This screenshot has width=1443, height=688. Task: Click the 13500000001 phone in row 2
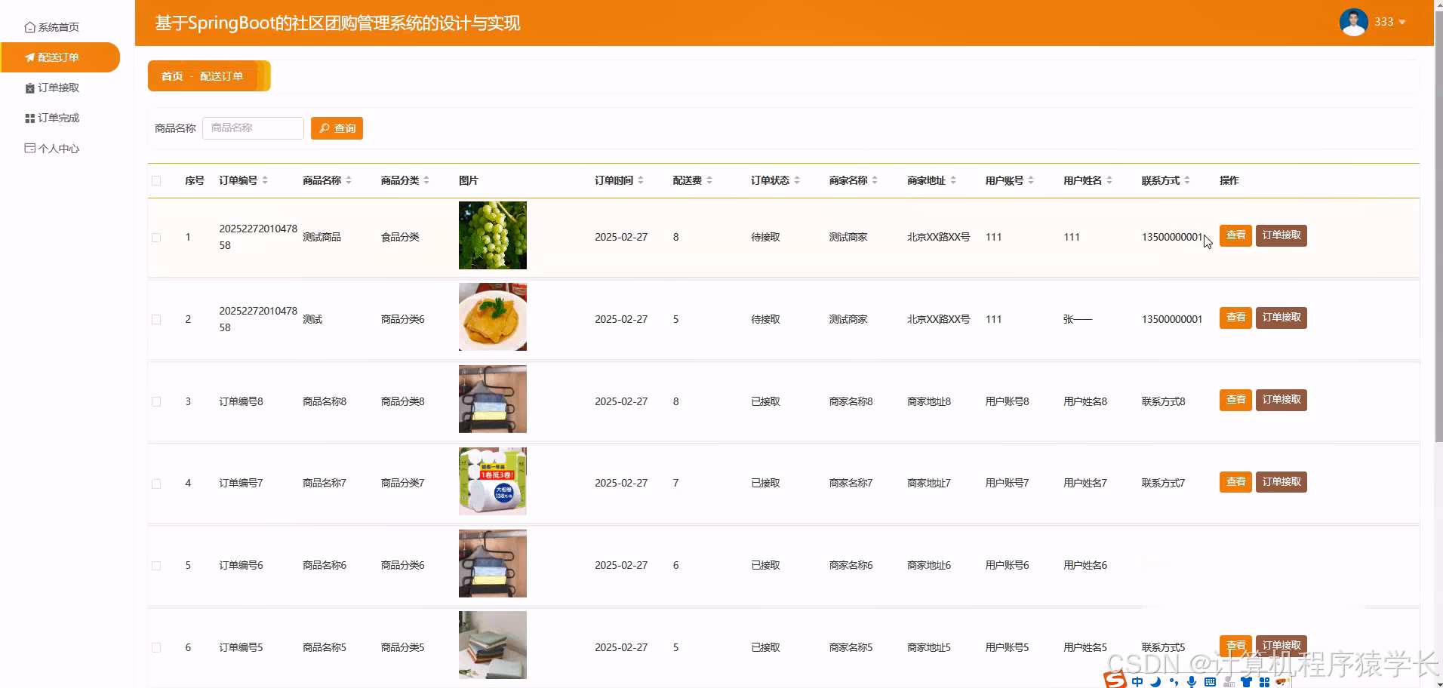point(1172,320)
